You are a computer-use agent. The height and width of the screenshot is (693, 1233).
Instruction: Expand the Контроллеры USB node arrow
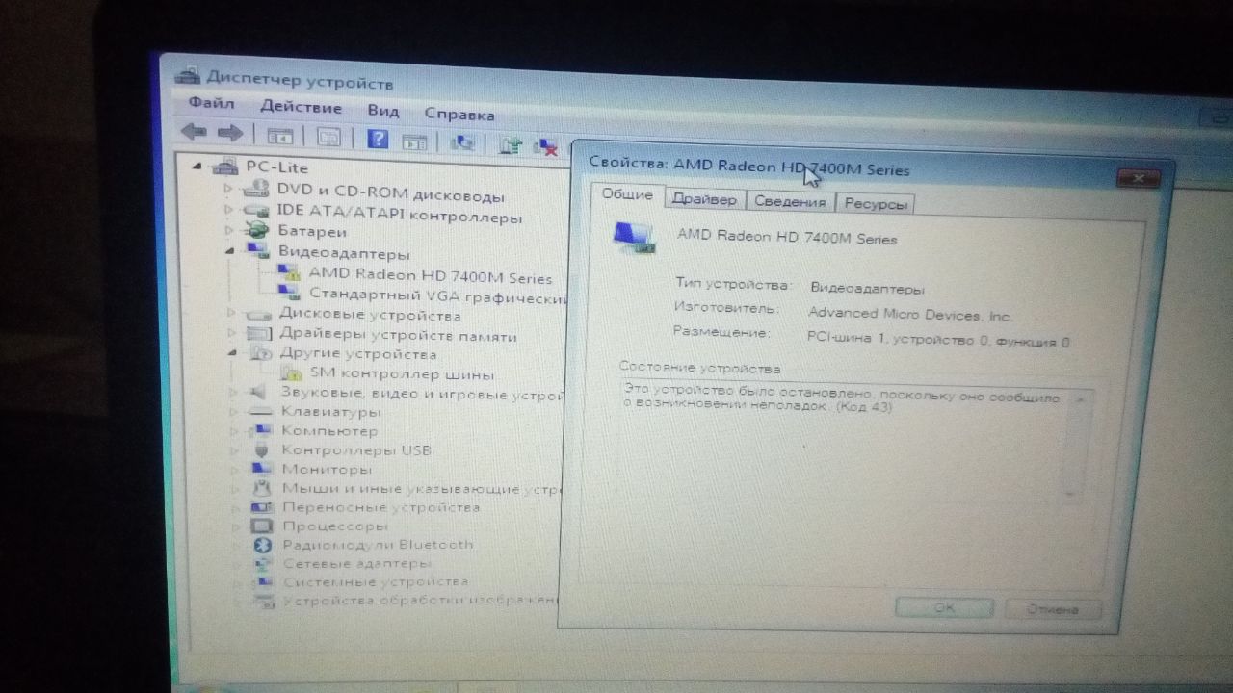click(235, 449)
